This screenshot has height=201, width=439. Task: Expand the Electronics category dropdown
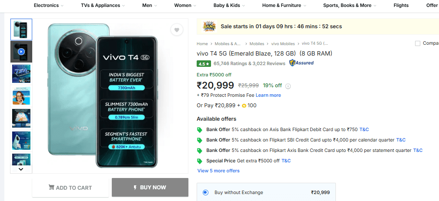click(x=48, y=5)
